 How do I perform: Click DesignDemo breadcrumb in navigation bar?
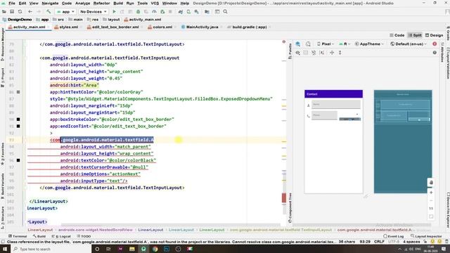point(17,20)
